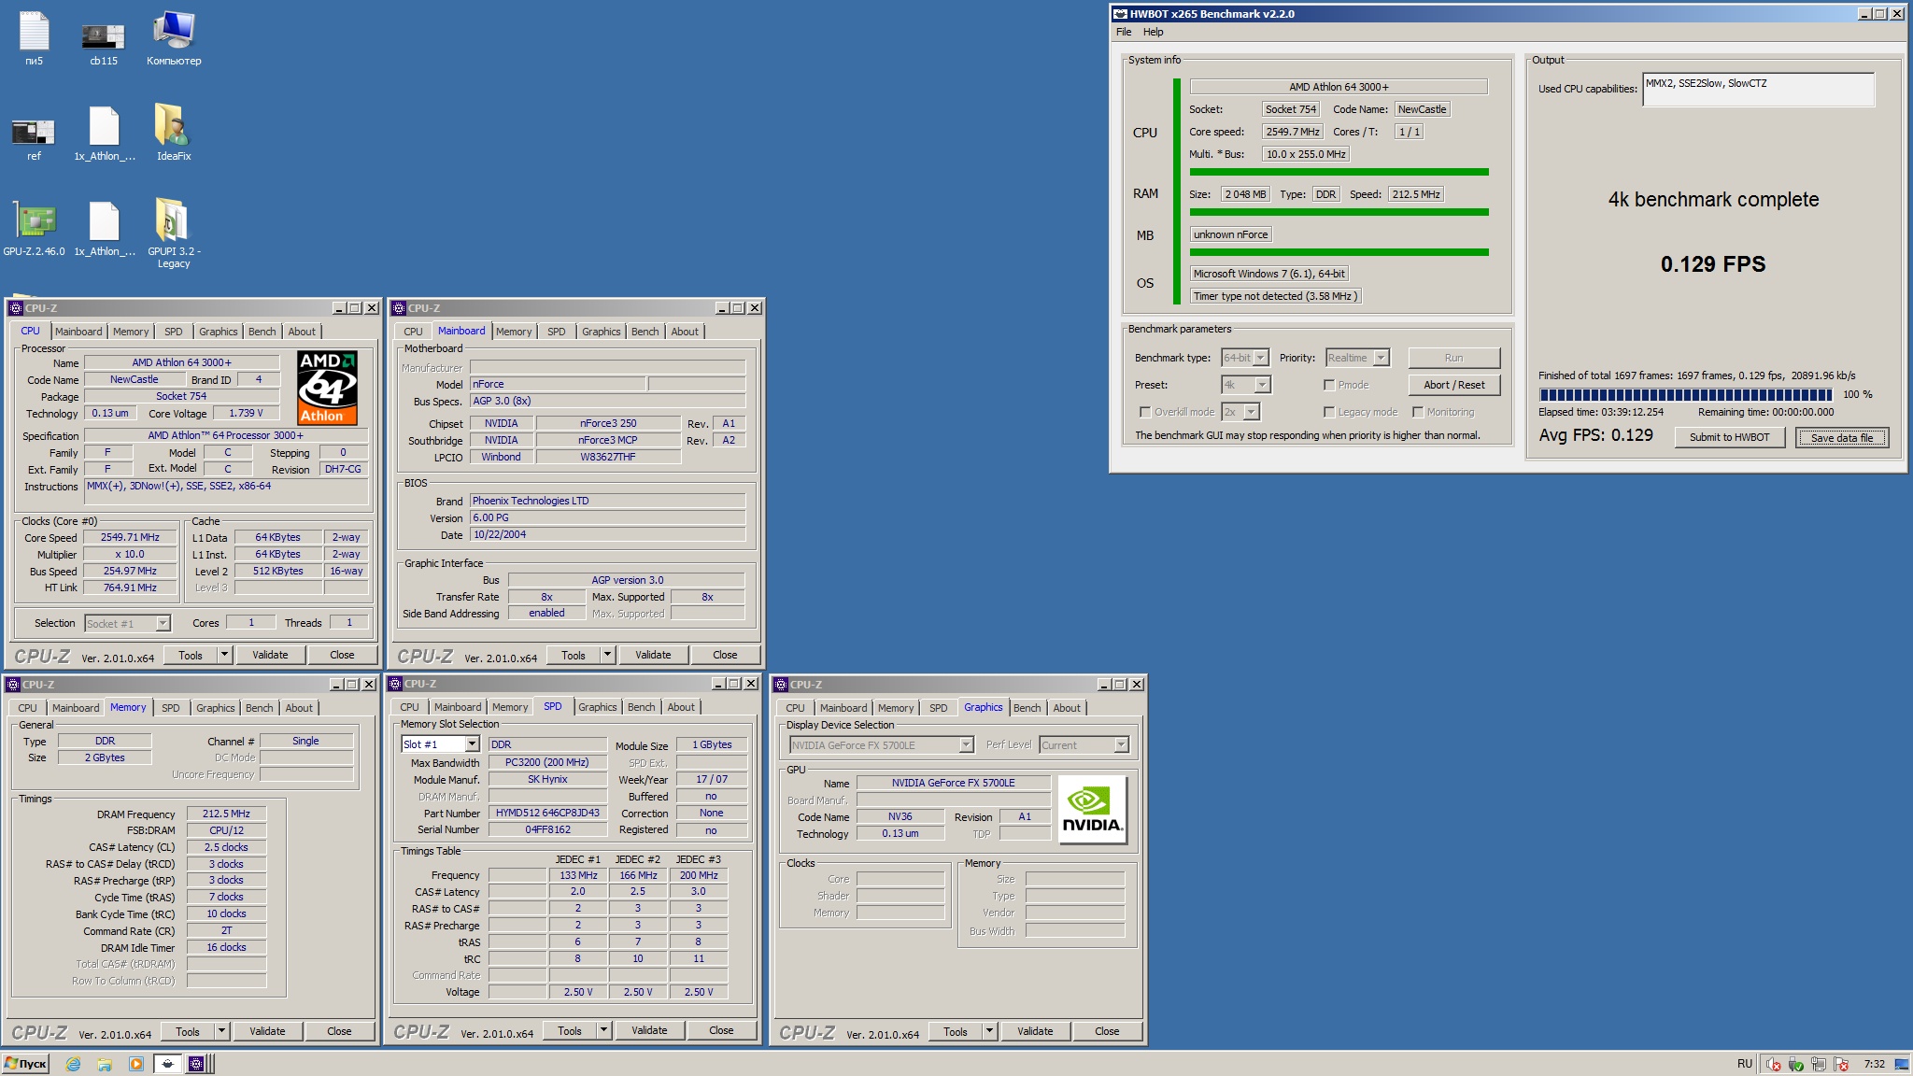The width and height of the screenshot is (1913, 1076).
Task: Switch to Memory tab in Mainboard window
Action: tap(514, 332)
